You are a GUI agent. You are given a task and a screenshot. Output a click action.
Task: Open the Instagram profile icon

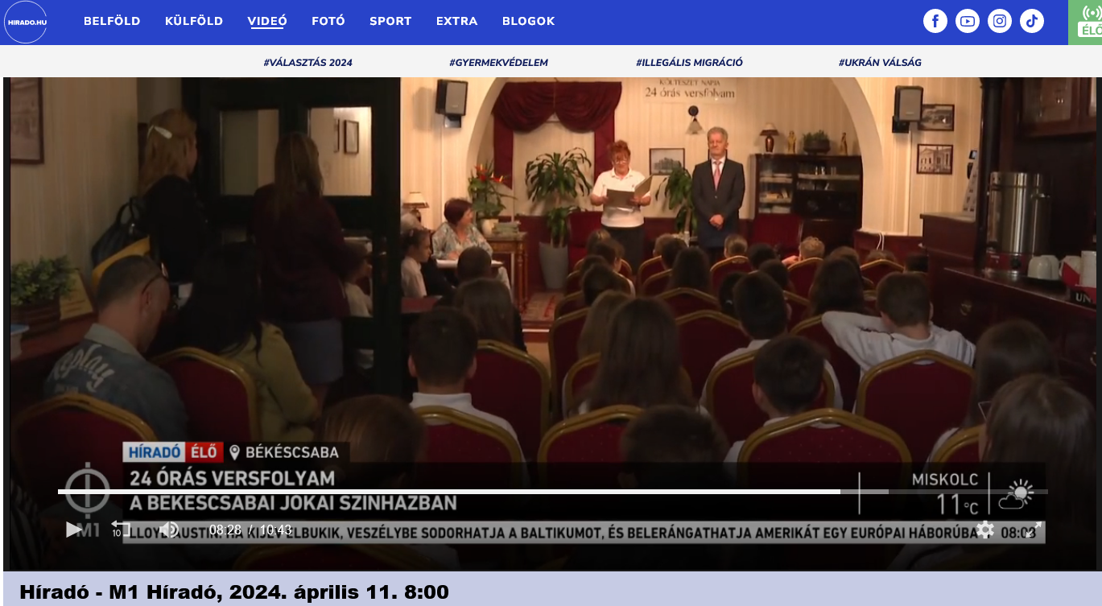point(1000,22)
